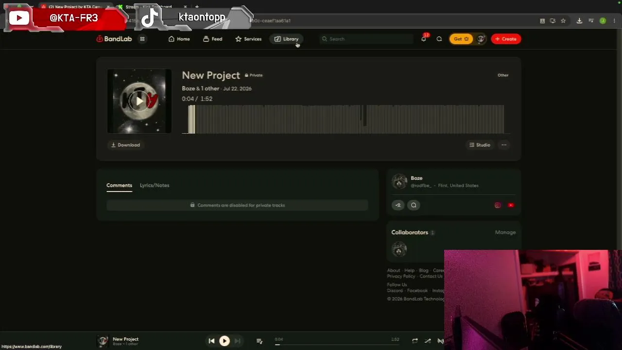Screen dimensions: 622x350
Task: Open the notifications bell
Action: click(424, 39)
